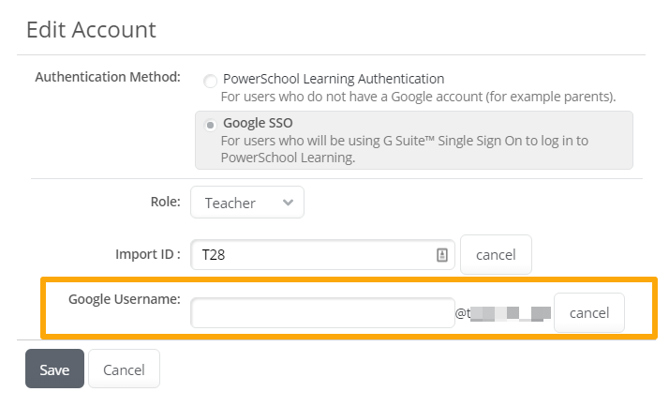Focus the empty Google Username input field
The height and width of the screenshot is (407, 669).
322,313
